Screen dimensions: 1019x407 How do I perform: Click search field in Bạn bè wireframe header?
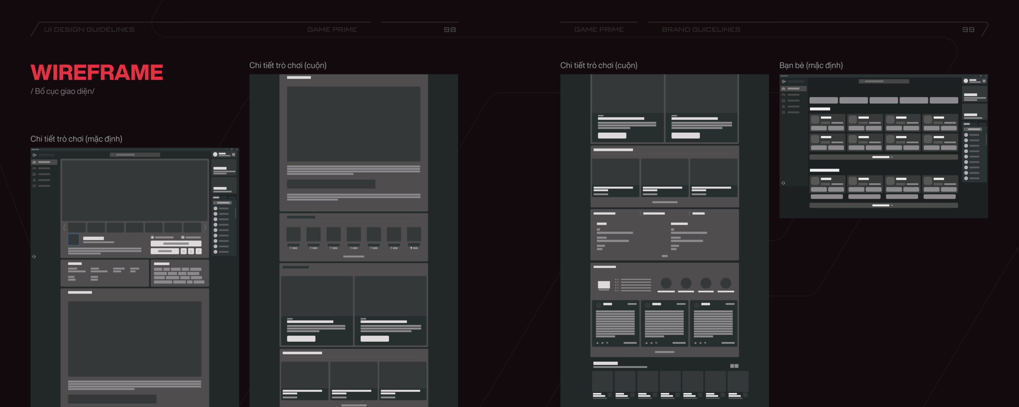pos(884,81)
